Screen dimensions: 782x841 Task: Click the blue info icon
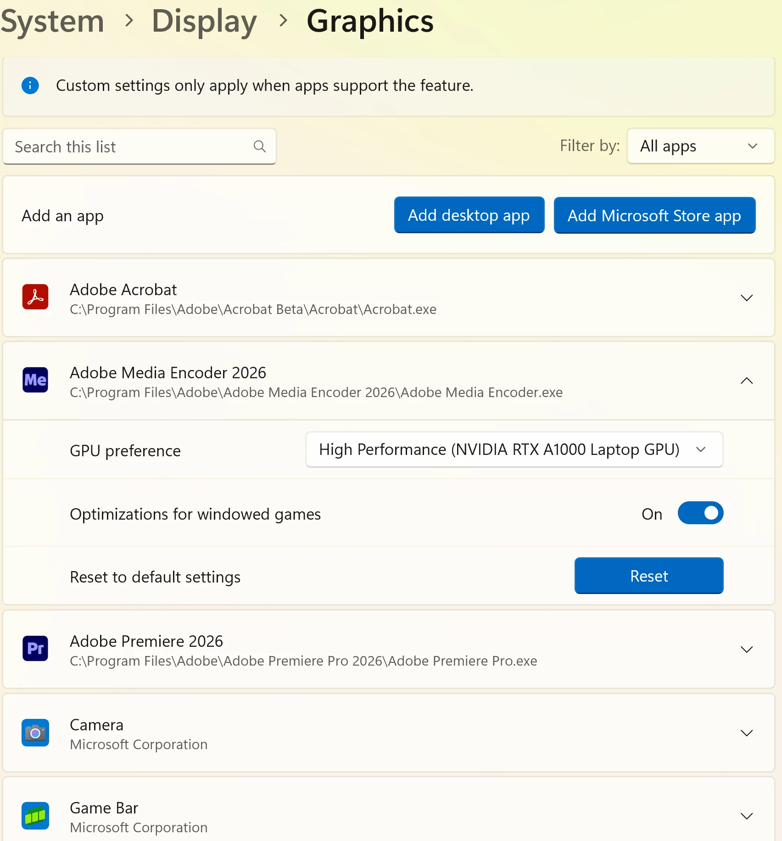30,85
